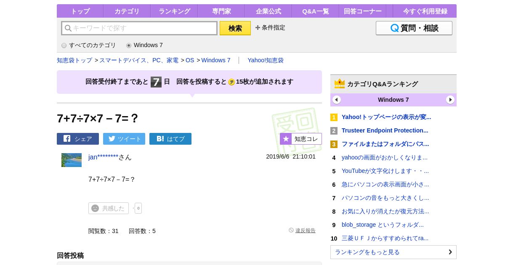Click the crown ranking icon
Viewport: 505px width, 265px height.
point(340,84)
